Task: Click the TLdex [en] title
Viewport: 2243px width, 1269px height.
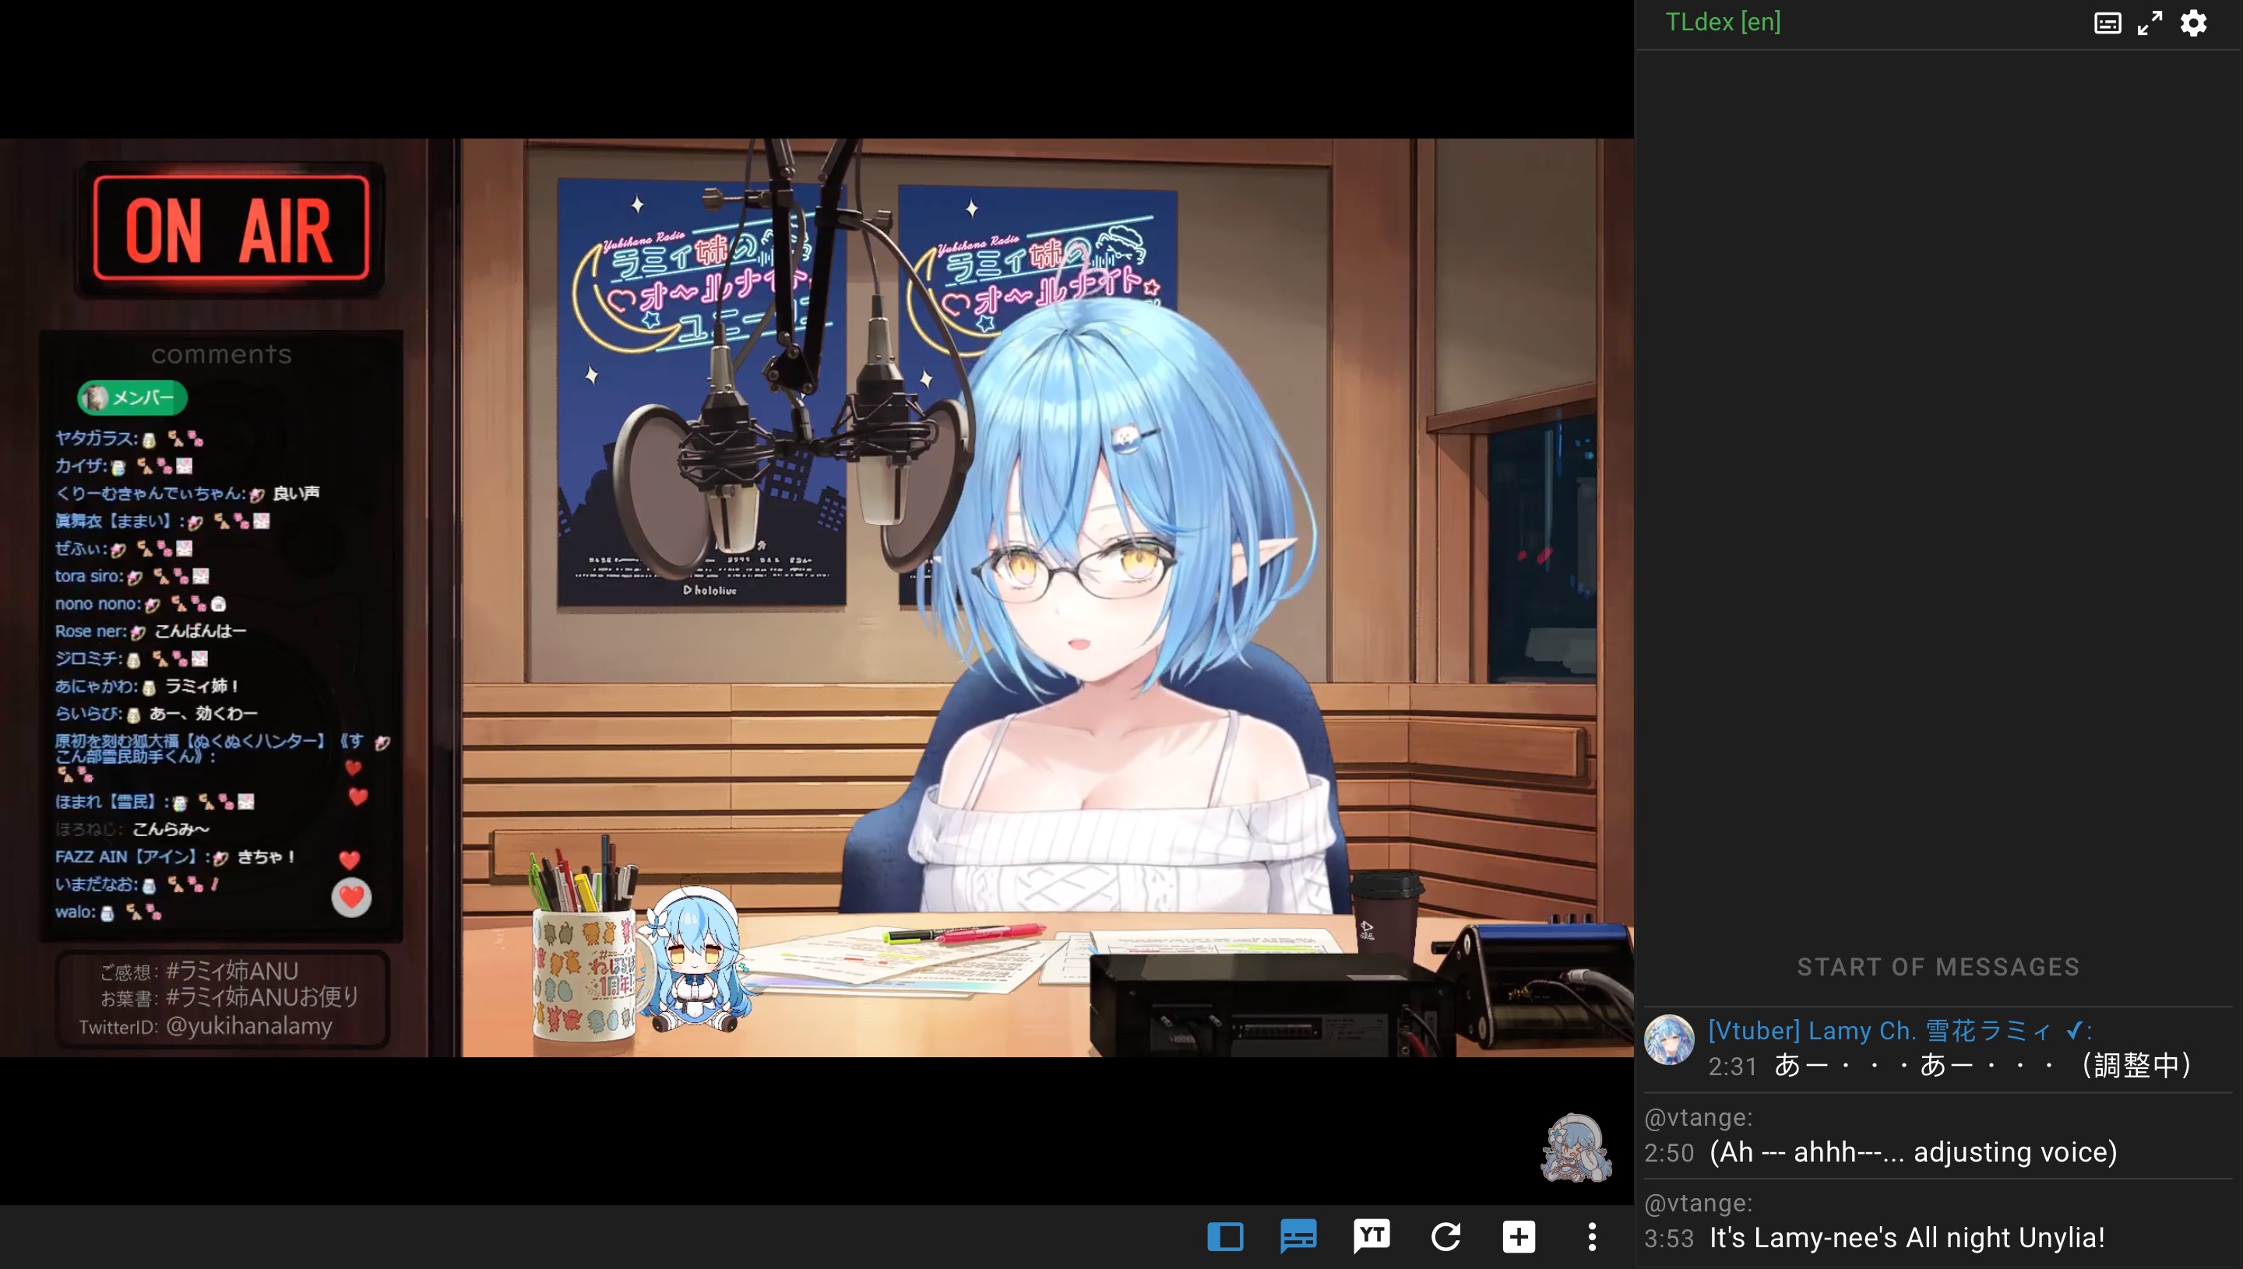Action: [x=1723, y=22]
